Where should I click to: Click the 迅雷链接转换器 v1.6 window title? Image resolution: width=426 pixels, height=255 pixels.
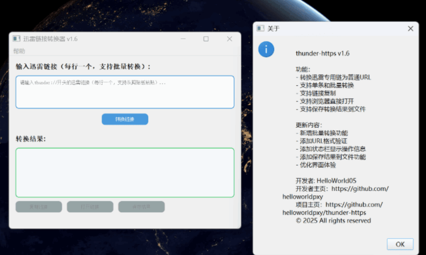(x=50, y=39)
